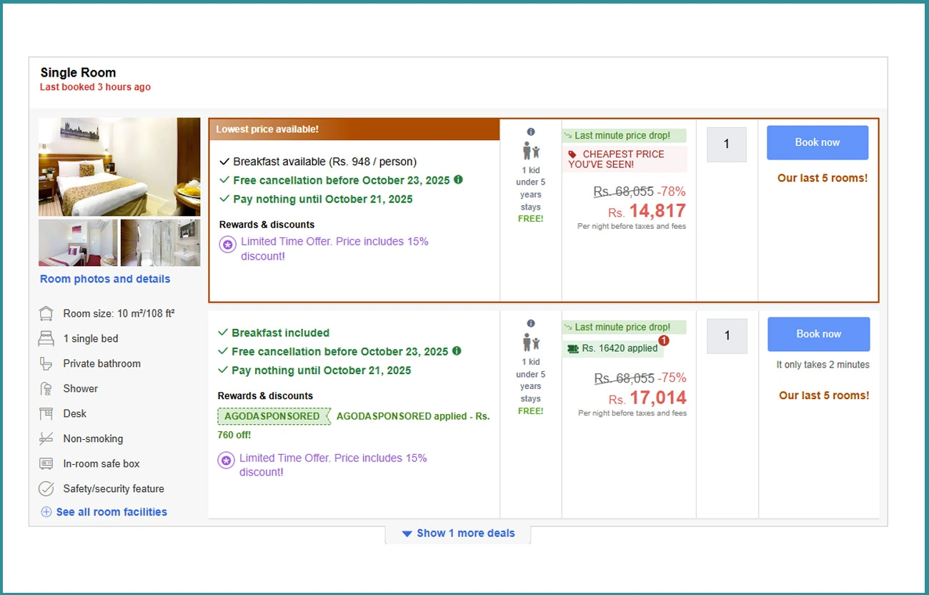Click the AGODASPONSORED coupon tag
929x595 pixels.
point(273,416)
